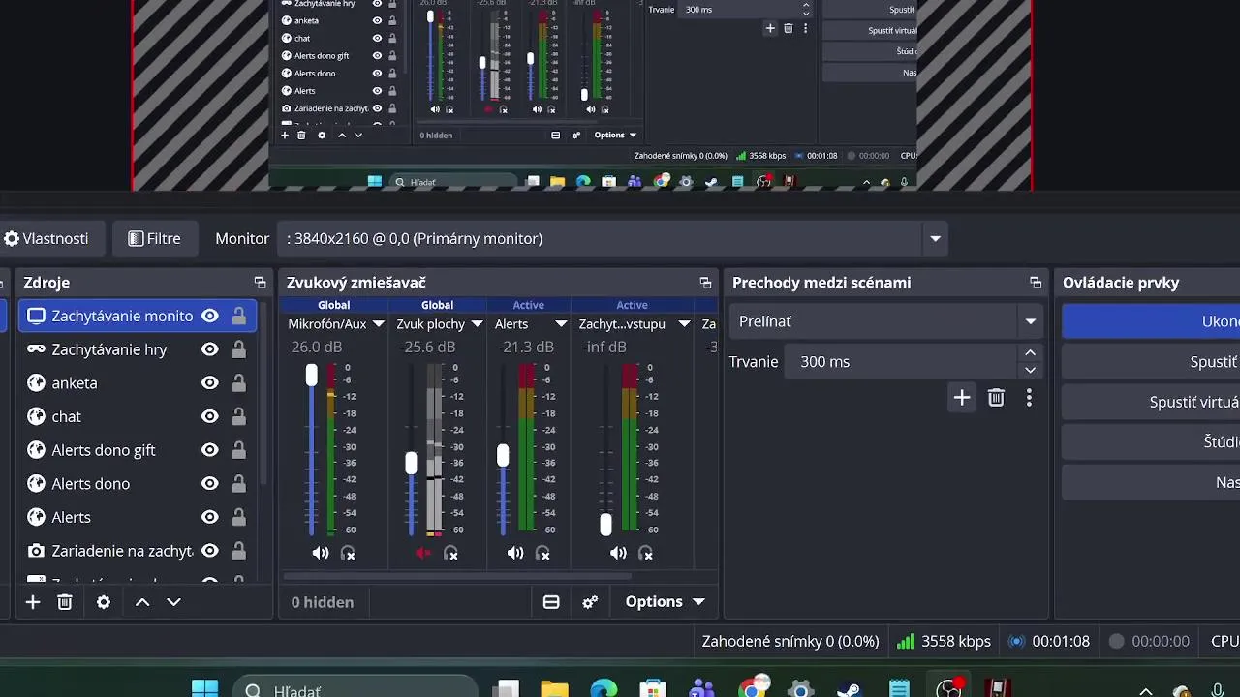Lock the anketa source
The width and height of the screenshot is (1240, 697).
[238, 383]
